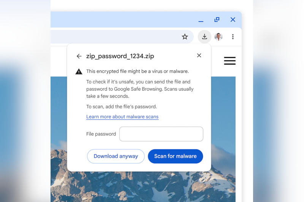Click the browser address bar
This screenshot has height=202, width=304.
pos(114,37)
